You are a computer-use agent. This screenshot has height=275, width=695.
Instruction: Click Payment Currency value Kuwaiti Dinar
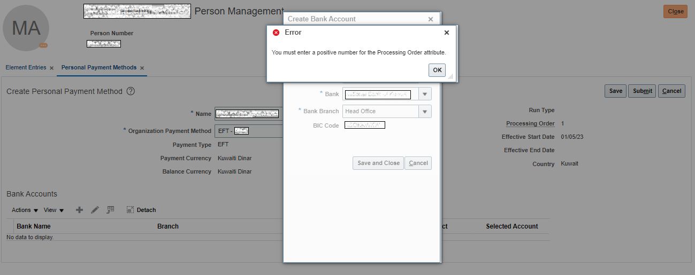point(234,159)
